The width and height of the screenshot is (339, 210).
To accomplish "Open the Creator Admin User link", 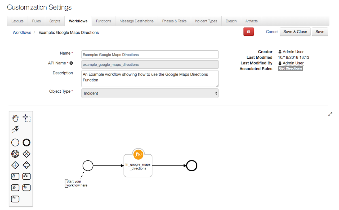I will tap(293, 52).
